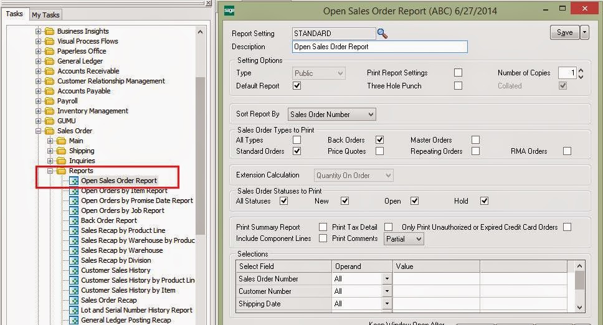Image resolution: width=603 pixels, height=325 pixels.
Task: Select Sales Recap by Warehouse by Product report
Action: [138, 240]
